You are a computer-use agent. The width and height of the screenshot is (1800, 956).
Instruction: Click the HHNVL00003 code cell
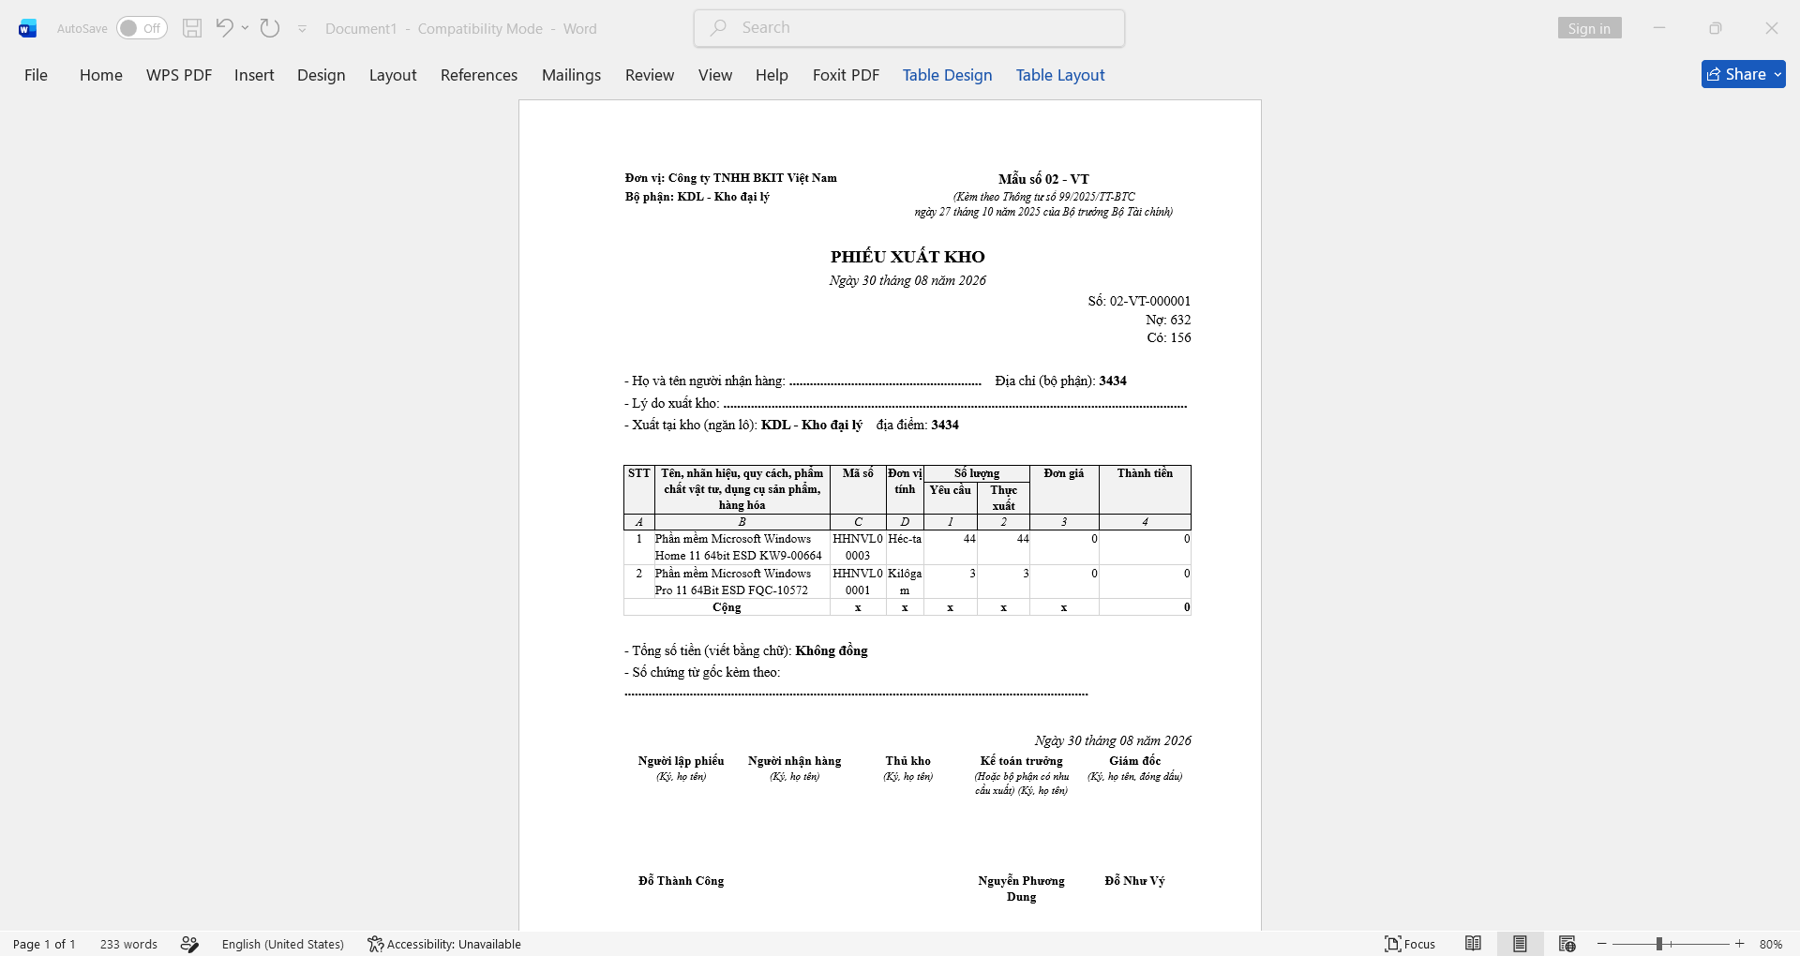[x=858, y=547]
